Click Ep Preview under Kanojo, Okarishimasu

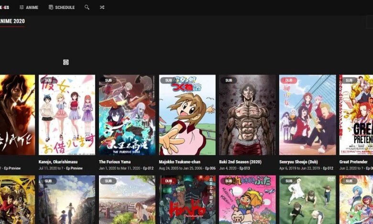(74, 168)
